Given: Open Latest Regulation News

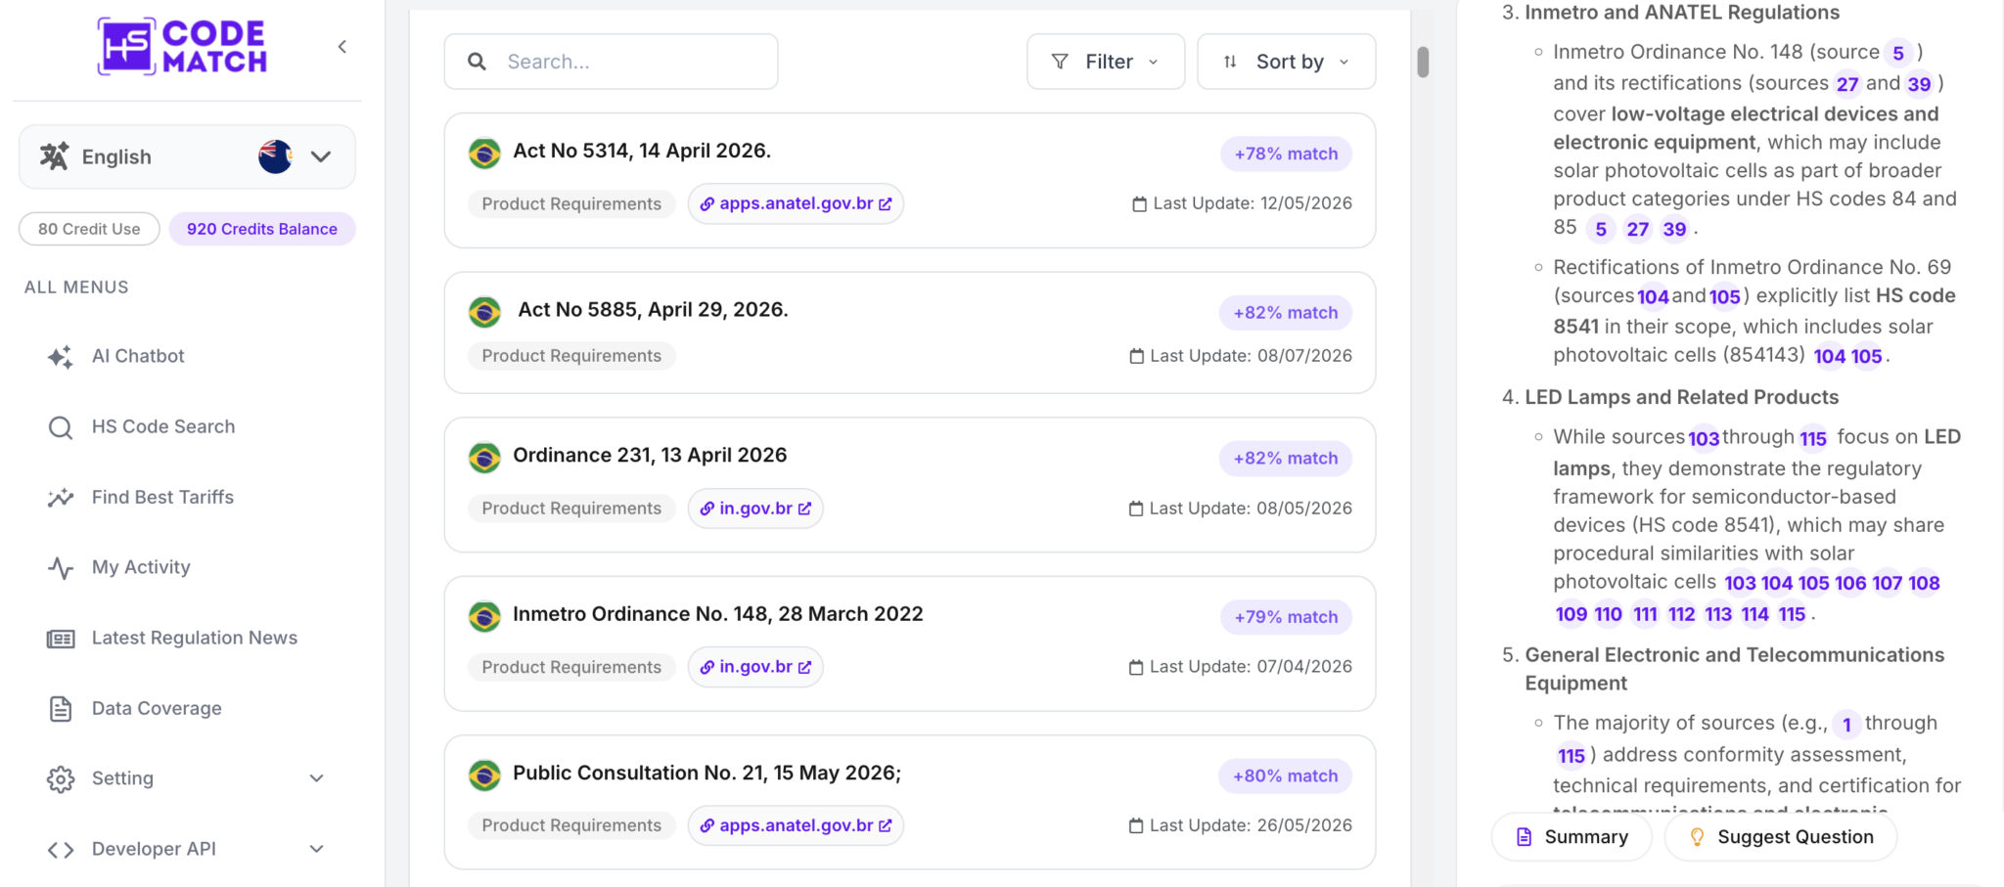Looking at the screenshot, I should click(195, 638).
